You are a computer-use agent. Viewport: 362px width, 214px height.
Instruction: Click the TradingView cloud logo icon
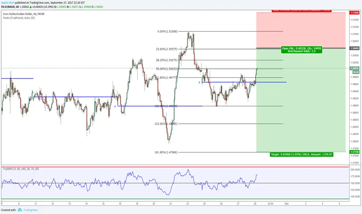(x=20, y=210)
